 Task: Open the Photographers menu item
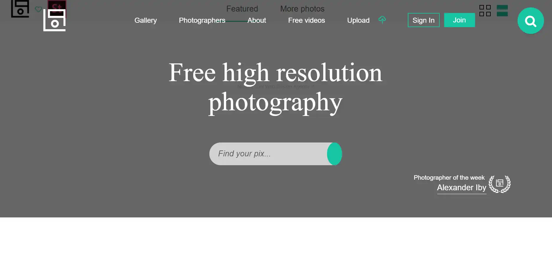tap(202, 20)
